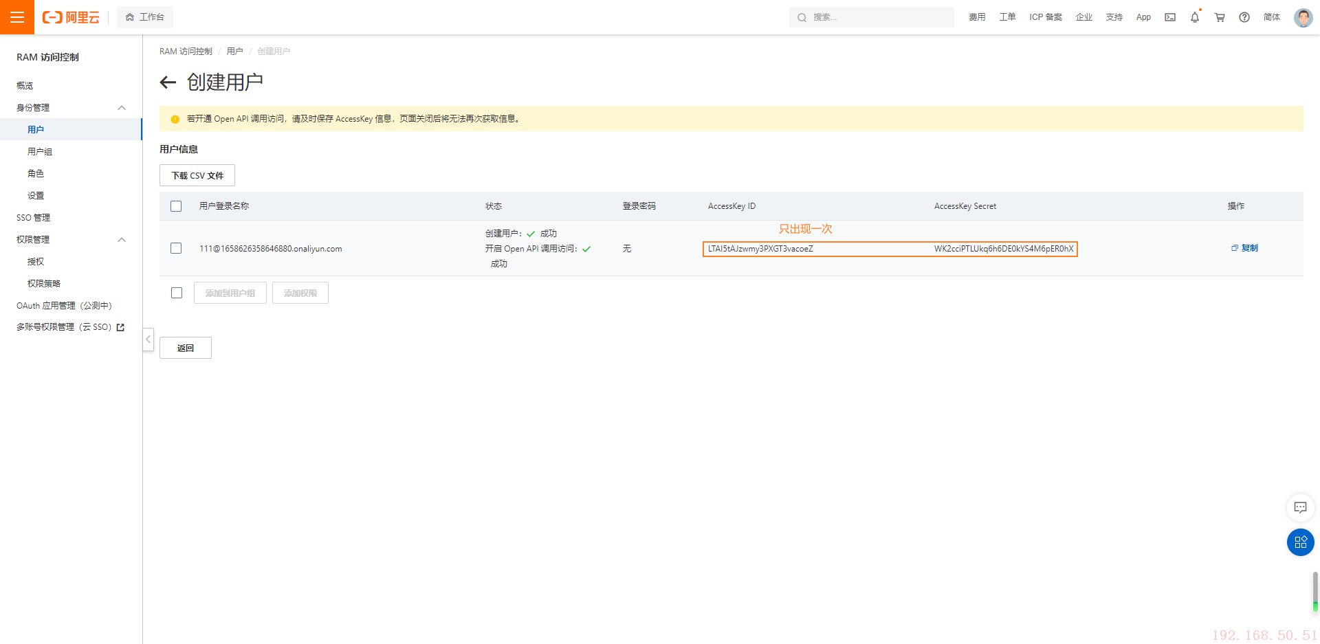Click the page vertical scrollbar

coord(1315,591)
